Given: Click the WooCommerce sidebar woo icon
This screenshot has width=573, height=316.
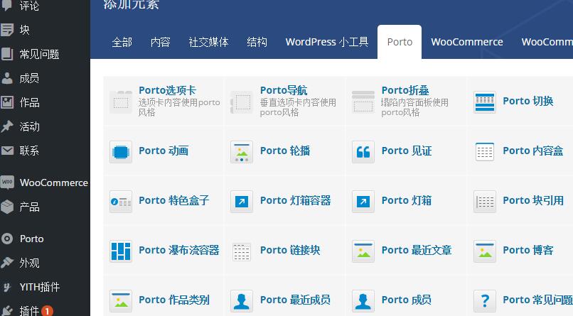Looking at the screenshot, I should coord(7,182).
